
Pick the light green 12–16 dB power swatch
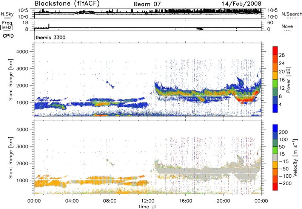click(x=275, y=84)
